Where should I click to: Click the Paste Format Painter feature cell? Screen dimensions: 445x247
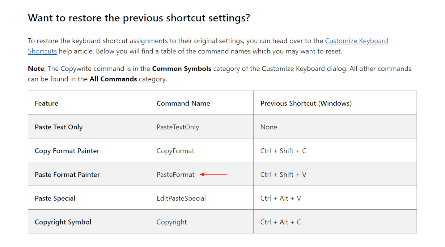click(x=67, y=175)
